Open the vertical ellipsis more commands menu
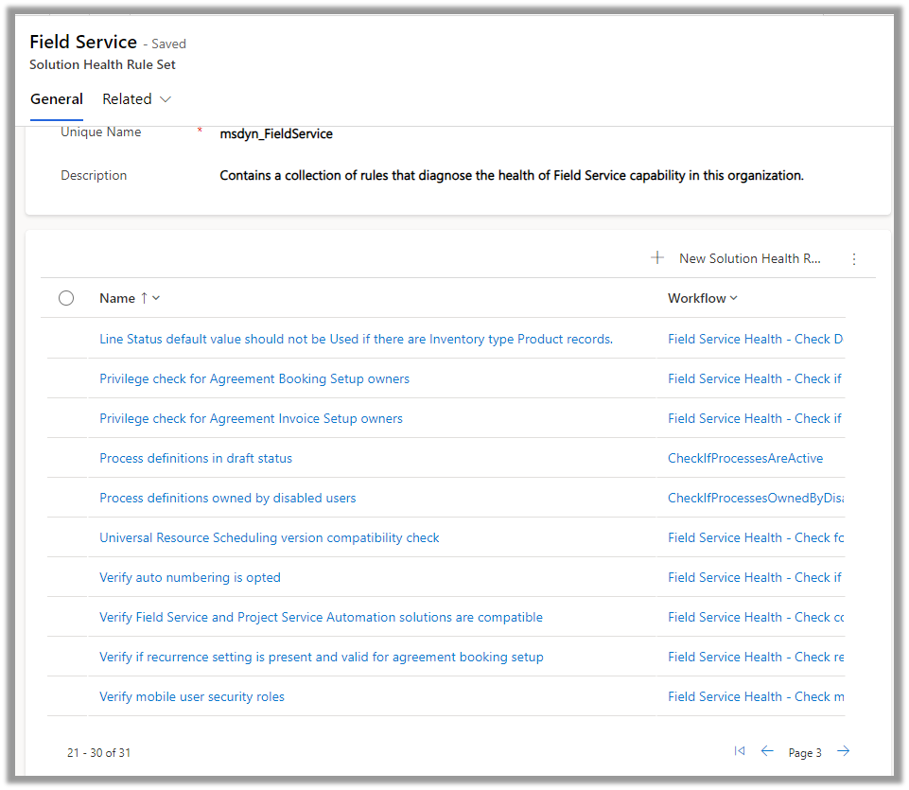 point(854,258)
